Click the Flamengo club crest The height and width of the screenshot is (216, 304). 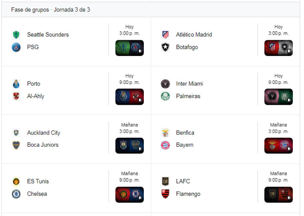click(x=165, y=194)
